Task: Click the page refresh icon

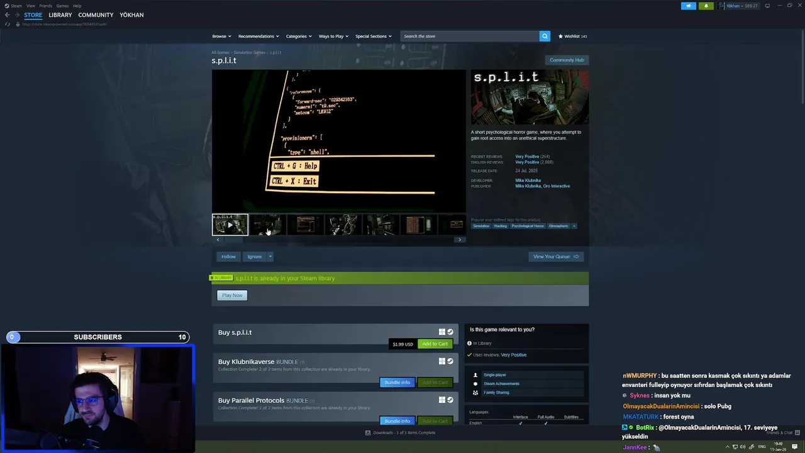Action: (x=8, y=24)
